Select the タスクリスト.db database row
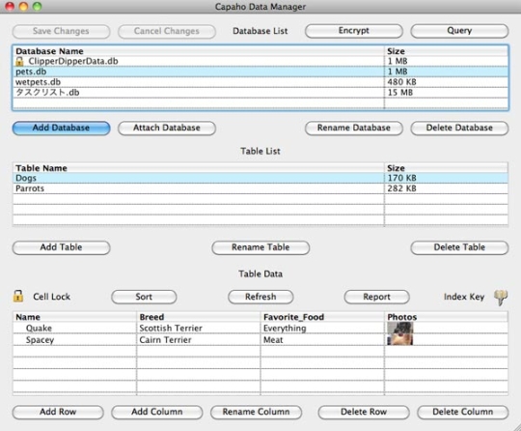Screen dimensions: 521x431 coord(260,93)
